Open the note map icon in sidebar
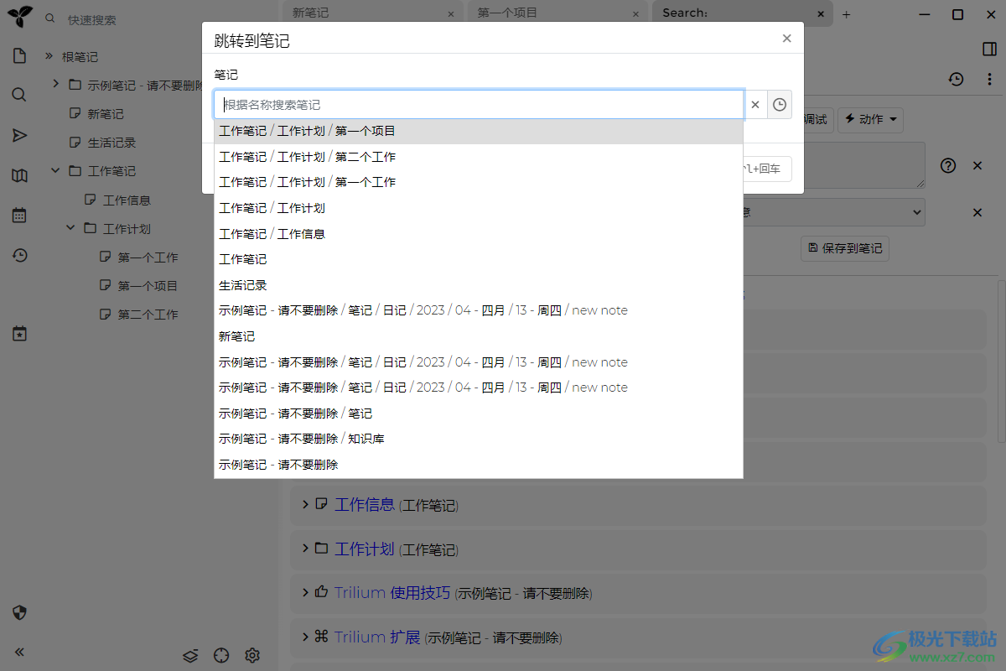The image size is (1006, 671). [19, 175]
